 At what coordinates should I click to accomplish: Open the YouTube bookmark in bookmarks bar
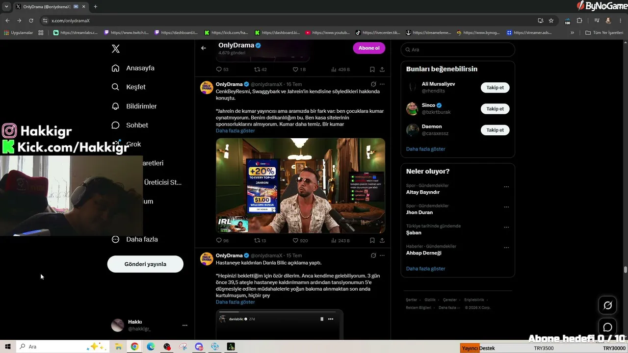[327, 33]
